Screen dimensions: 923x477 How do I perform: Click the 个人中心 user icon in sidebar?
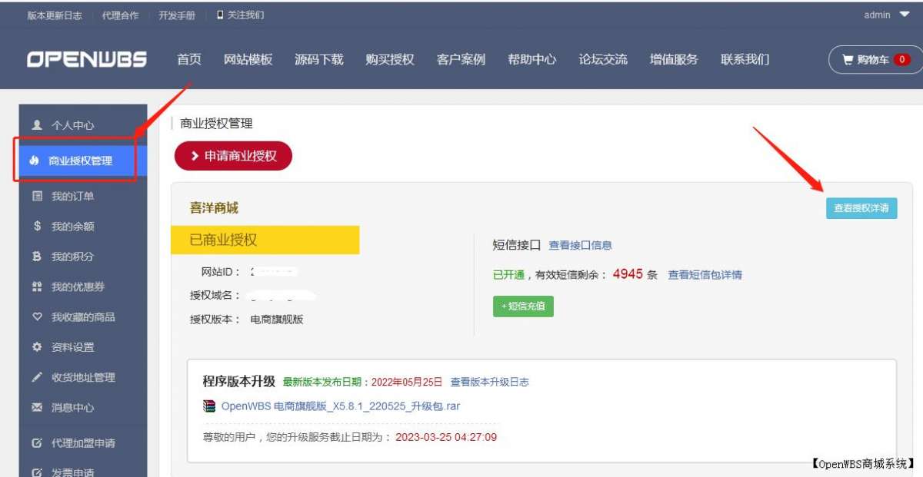click(x=38, y=124)
